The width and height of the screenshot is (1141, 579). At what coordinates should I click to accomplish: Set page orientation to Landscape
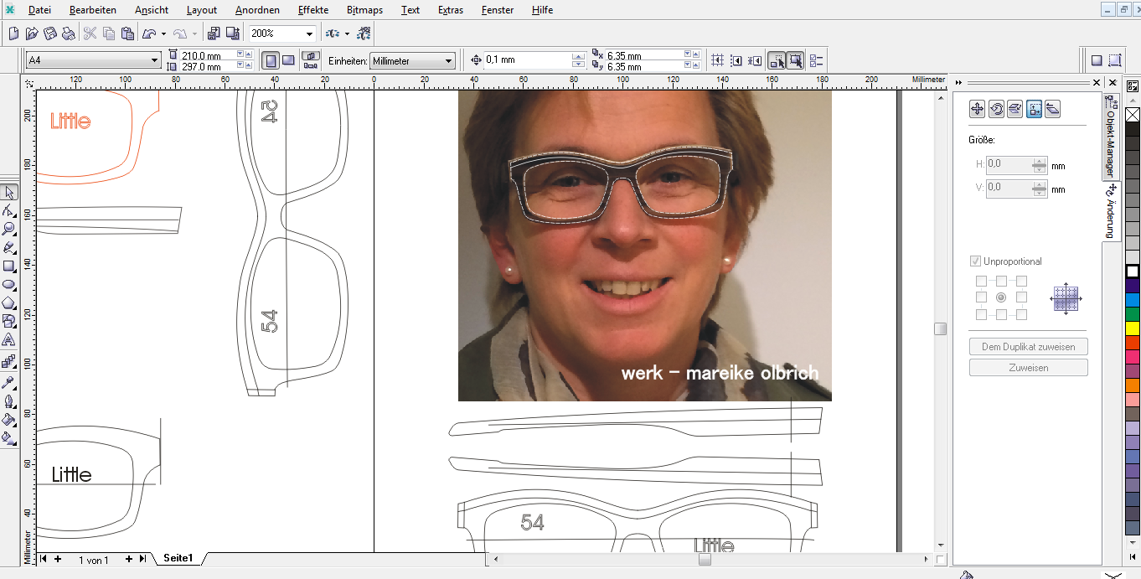tap(288, 60)
